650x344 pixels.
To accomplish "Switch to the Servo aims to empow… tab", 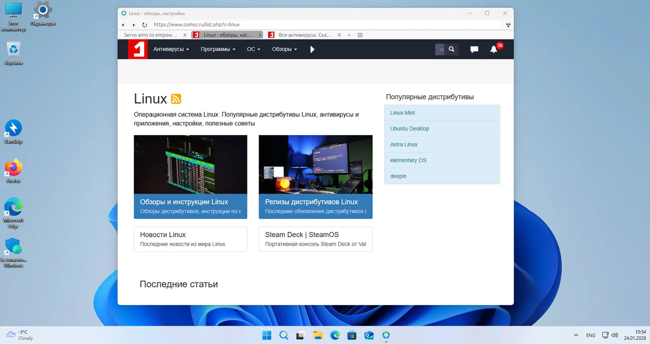I will [151, 35].
